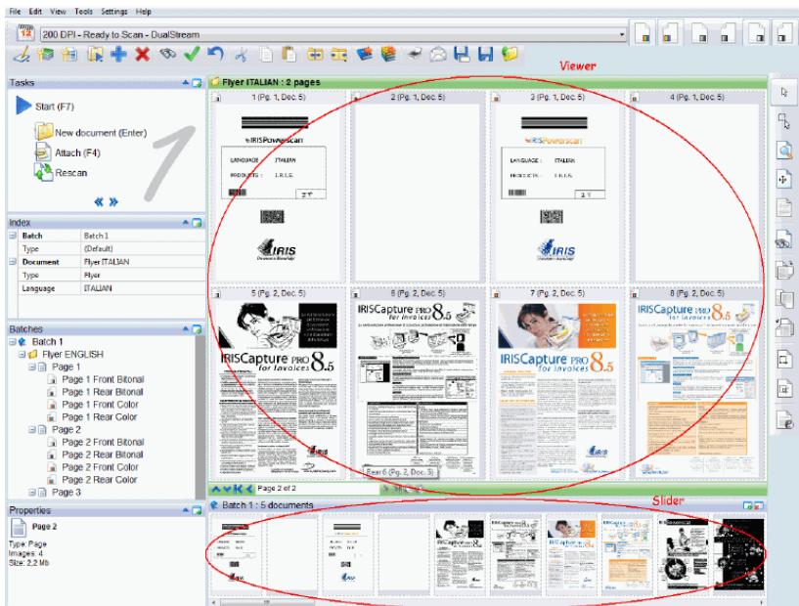Click Start (F7) task

pyautogui.click(x=45, y=107)
